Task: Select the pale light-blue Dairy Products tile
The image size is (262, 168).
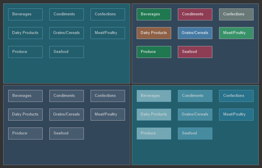Action: pyautogui.click(x=154, y=114)
